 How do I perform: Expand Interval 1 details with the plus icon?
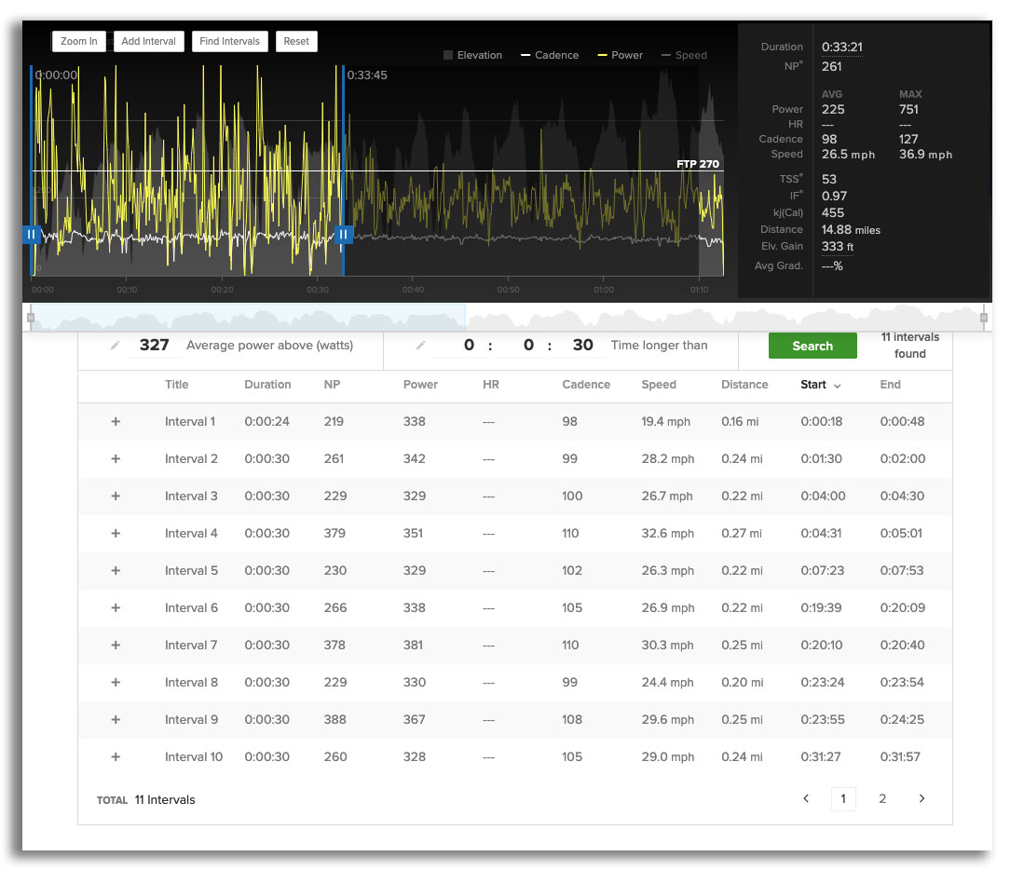click(x=116, y=421)
